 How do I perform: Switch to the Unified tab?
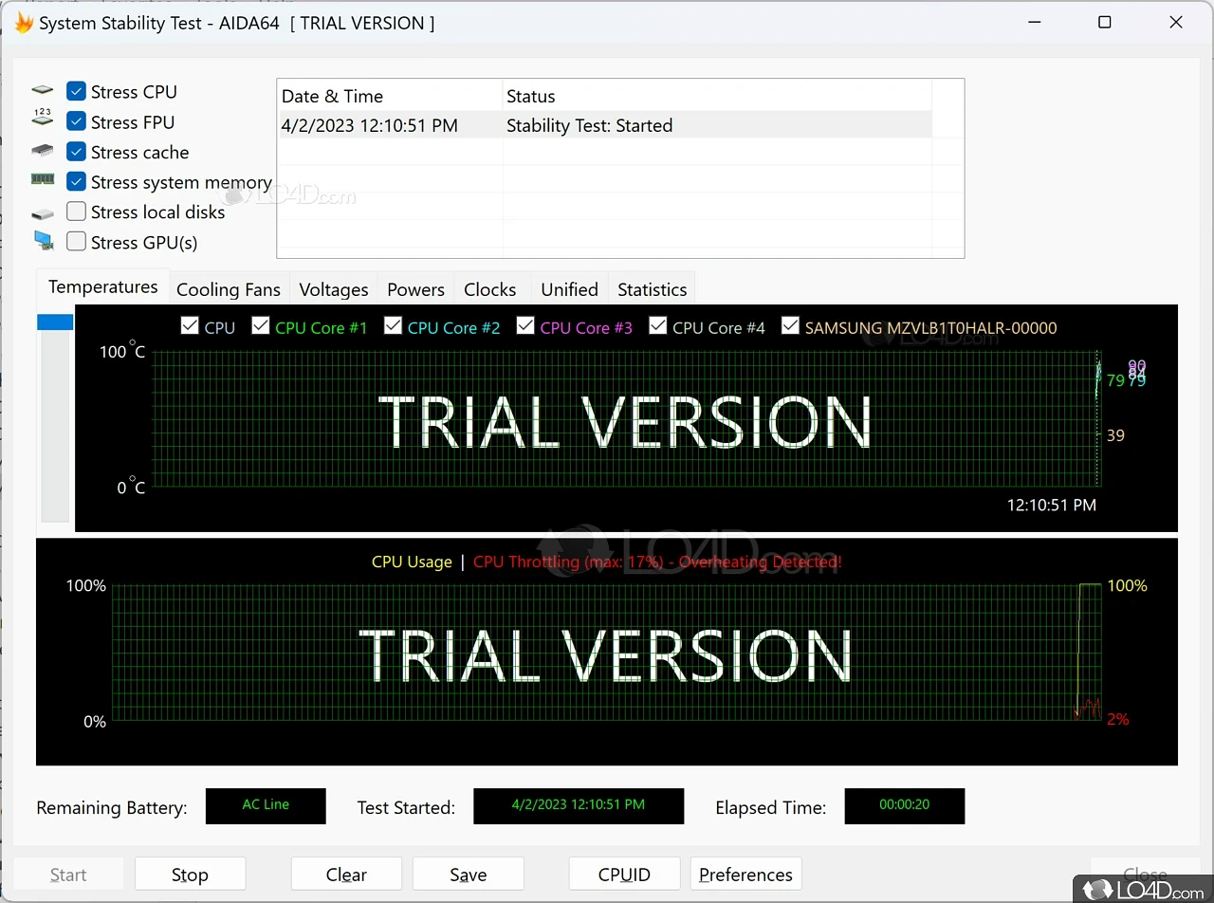click(x=569, y=289)
